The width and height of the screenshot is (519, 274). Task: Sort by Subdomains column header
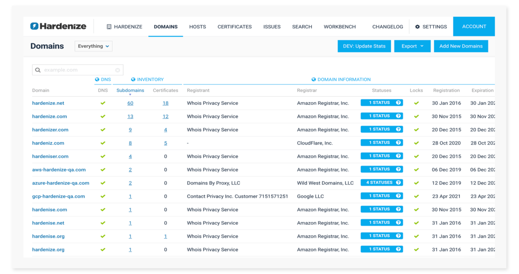130,90
